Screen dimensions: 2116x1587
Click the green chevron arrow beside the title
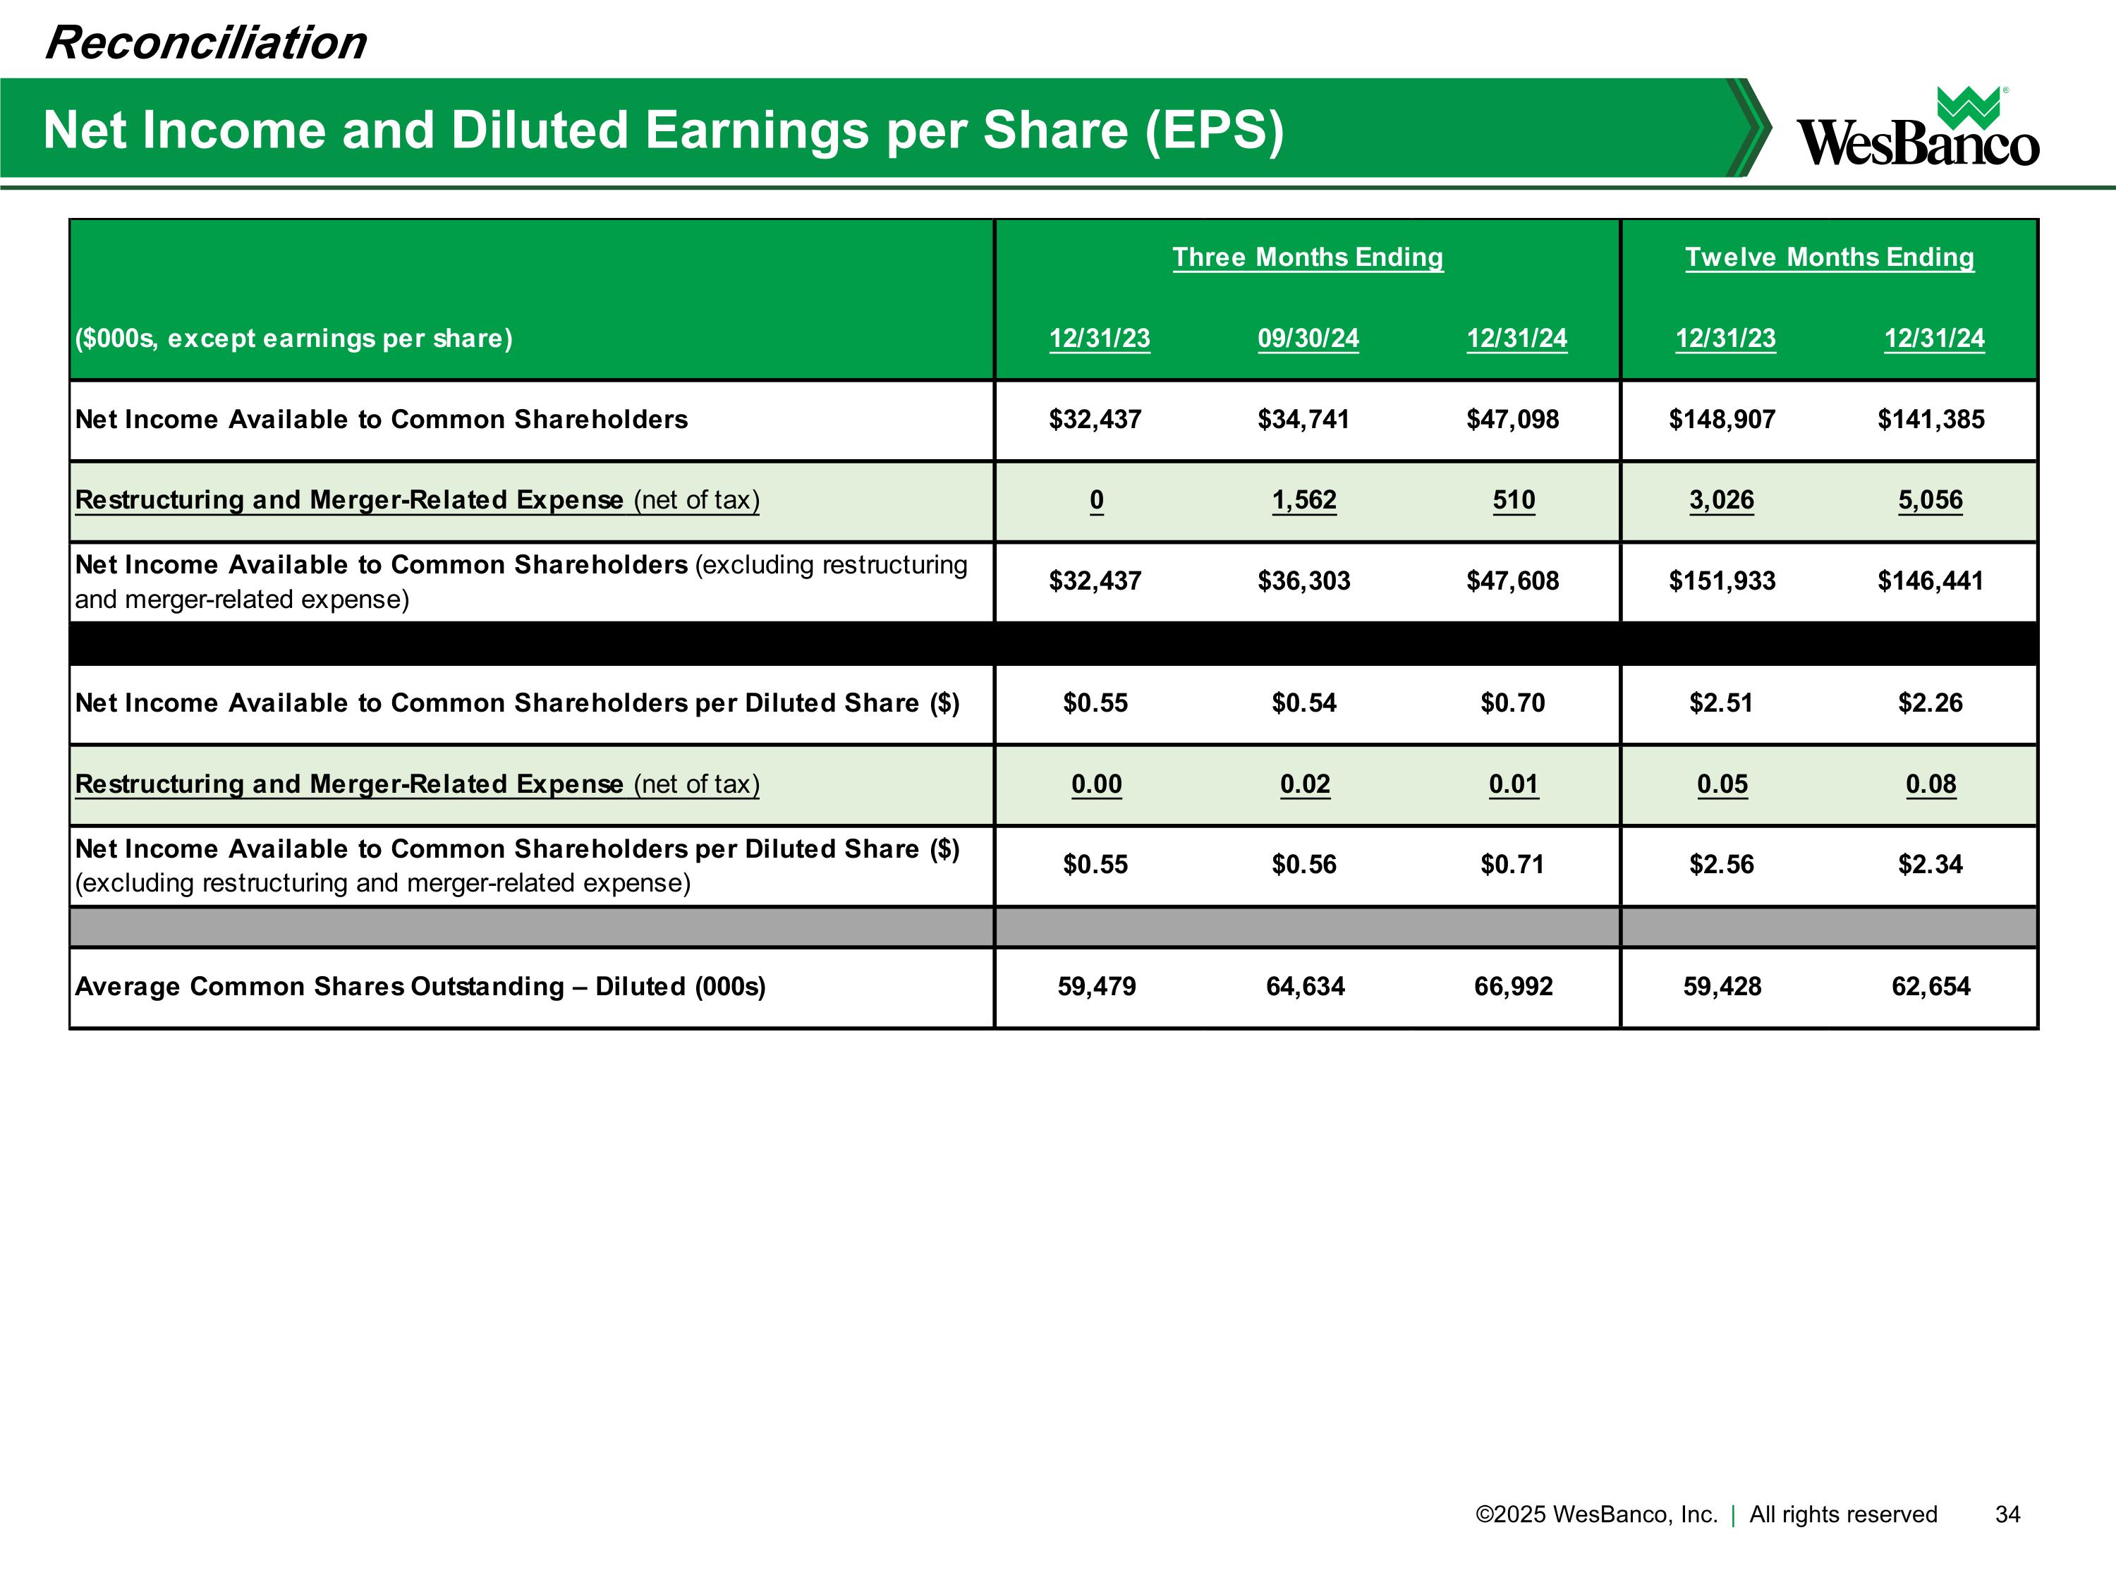coord(1749,128)
